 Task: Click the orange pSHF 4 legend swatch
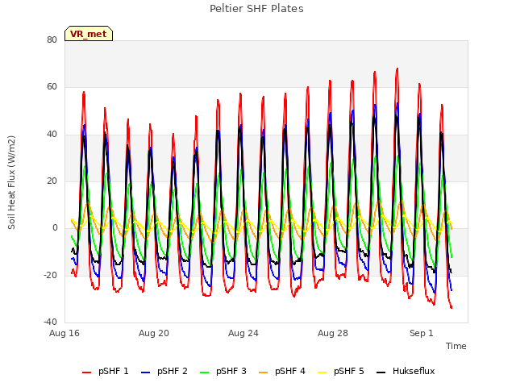tap(264, 372)
